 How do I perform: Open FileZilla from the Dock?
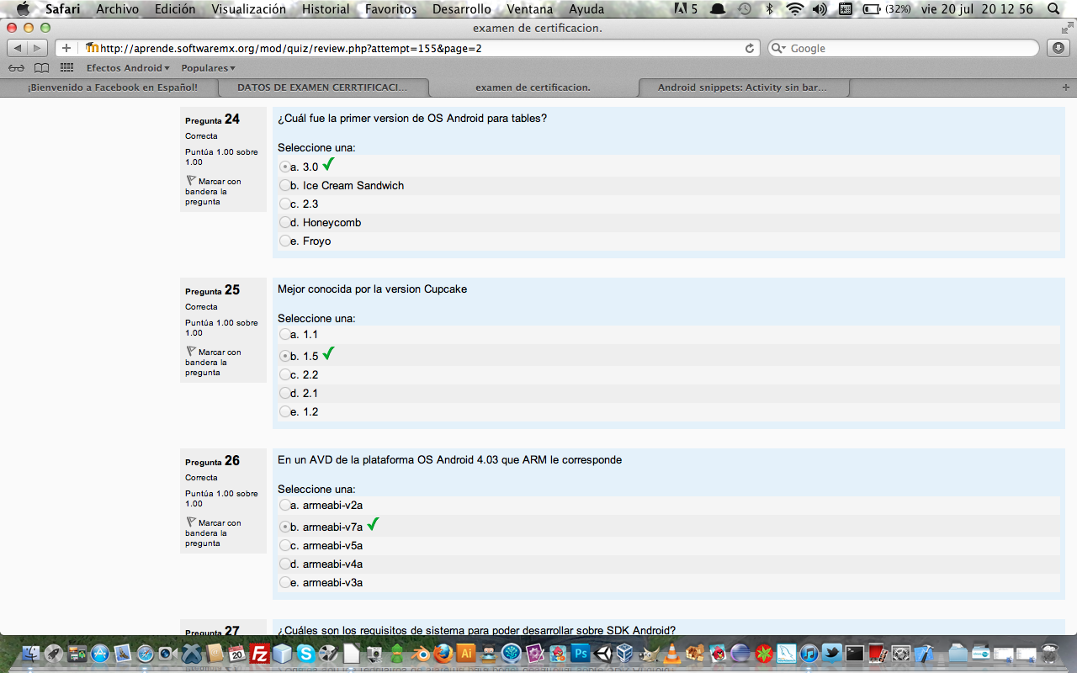click(x=260, y=653)
